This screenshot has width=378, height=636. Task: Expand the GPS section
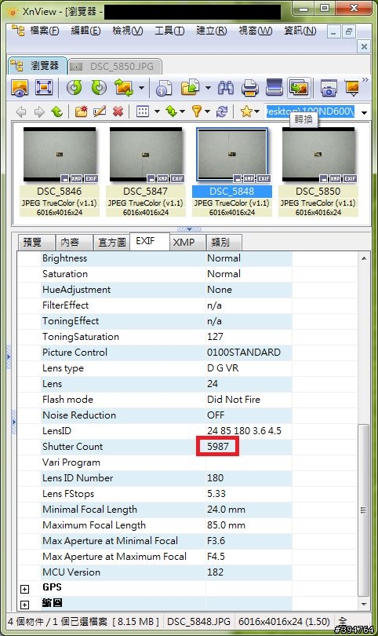click(25, 590)
